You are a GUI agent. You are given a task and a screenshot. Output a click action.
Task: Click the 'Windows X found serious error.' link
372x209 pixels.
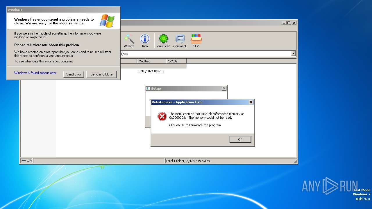click(x=35, y=73)
